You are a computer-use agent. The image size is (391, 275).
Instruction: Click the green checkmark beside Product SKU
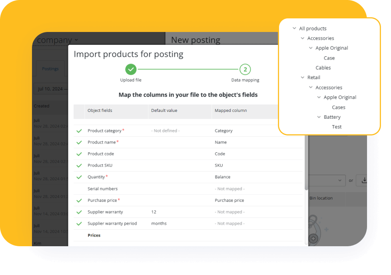(79, 166)
